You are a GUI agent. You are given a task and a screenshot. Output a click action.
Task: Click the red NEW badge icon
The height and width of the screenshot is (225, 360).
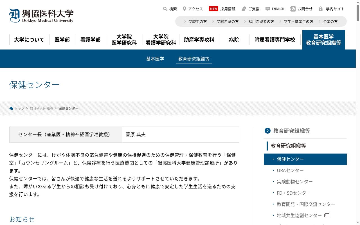coord(214,9)
